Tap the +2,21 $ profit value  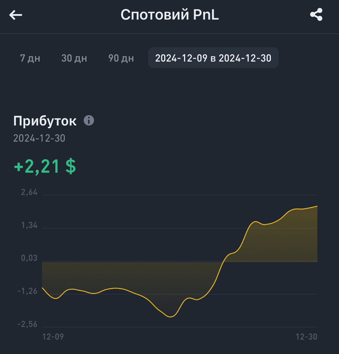[45, 166]
